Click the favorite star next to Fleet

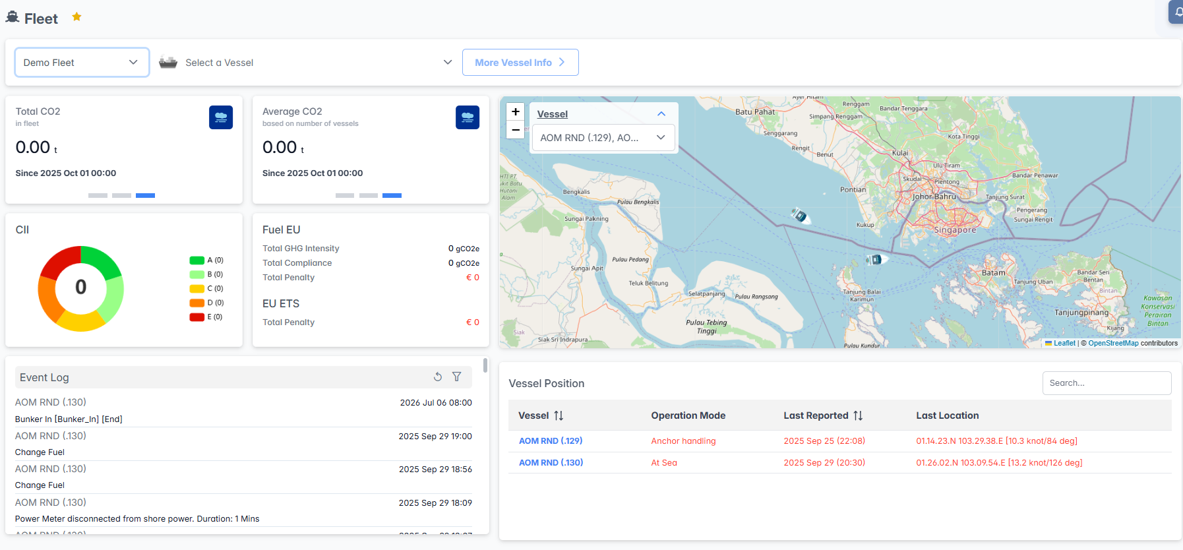click(x=76, y=17)
